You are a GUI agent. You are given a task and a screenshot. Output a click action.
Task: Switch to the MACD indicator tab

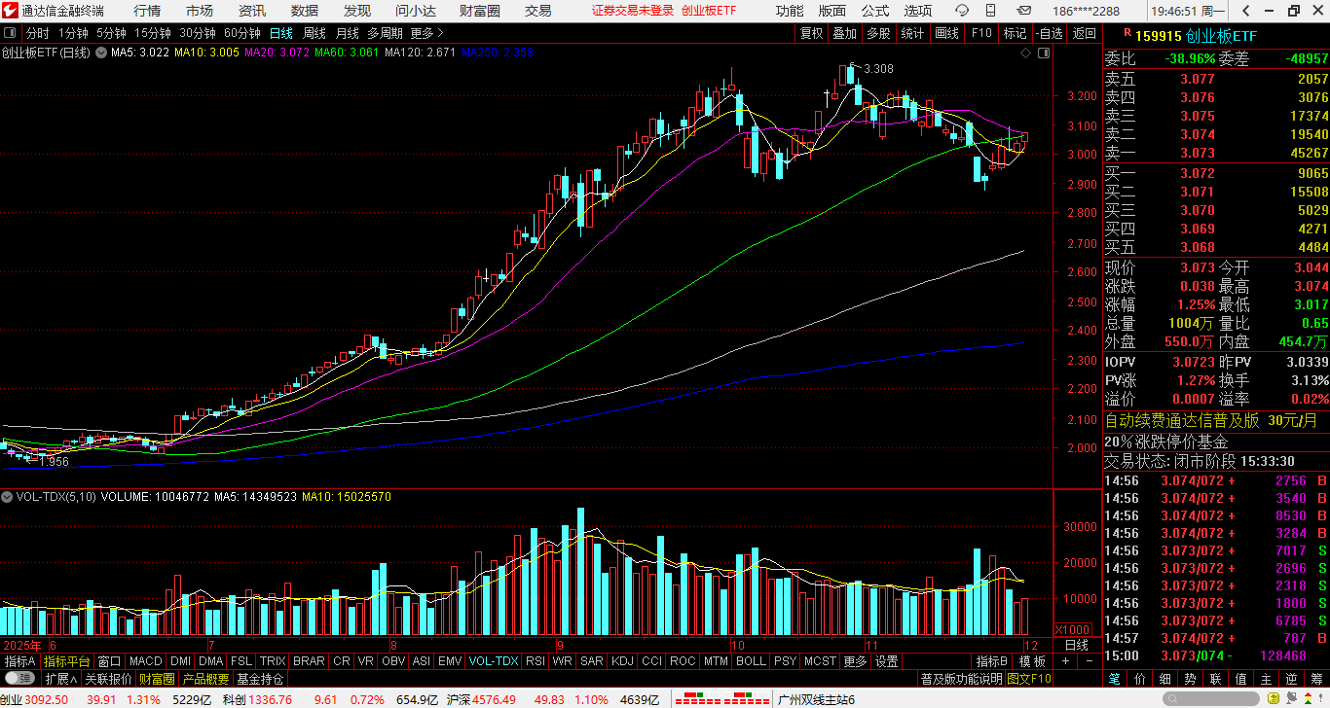tap(145, 661)
